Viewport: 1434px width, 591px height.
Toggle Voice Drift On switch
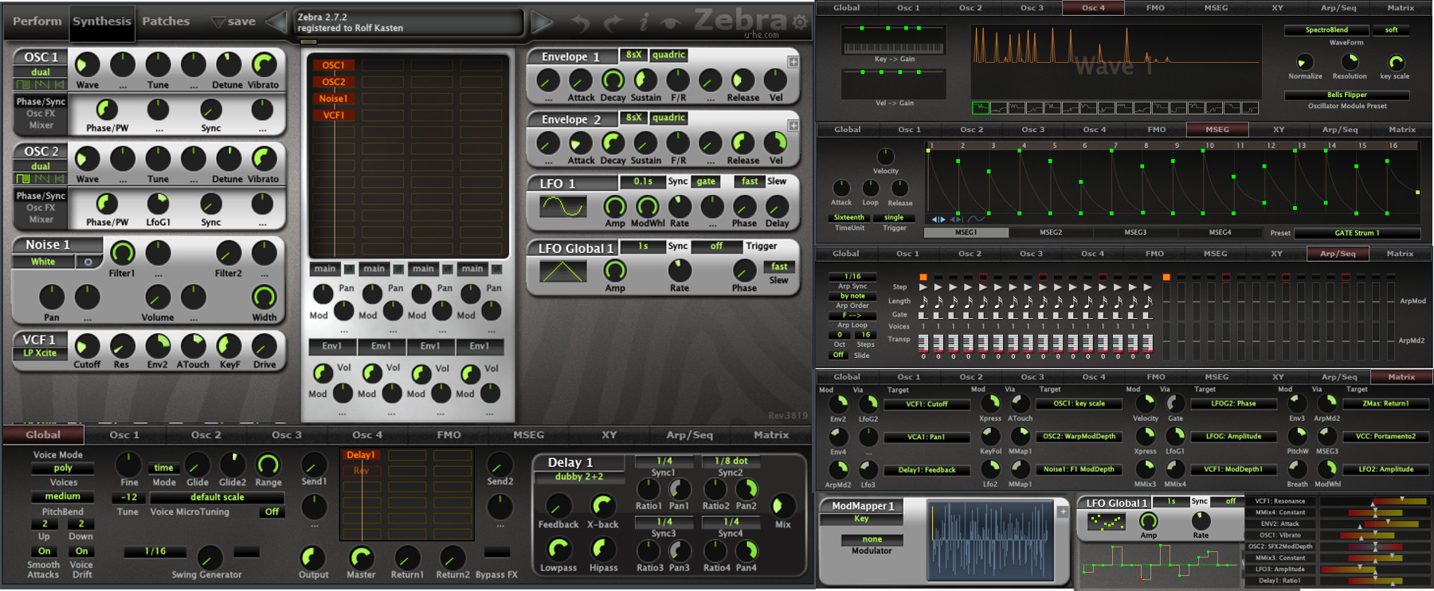point(81,551)
